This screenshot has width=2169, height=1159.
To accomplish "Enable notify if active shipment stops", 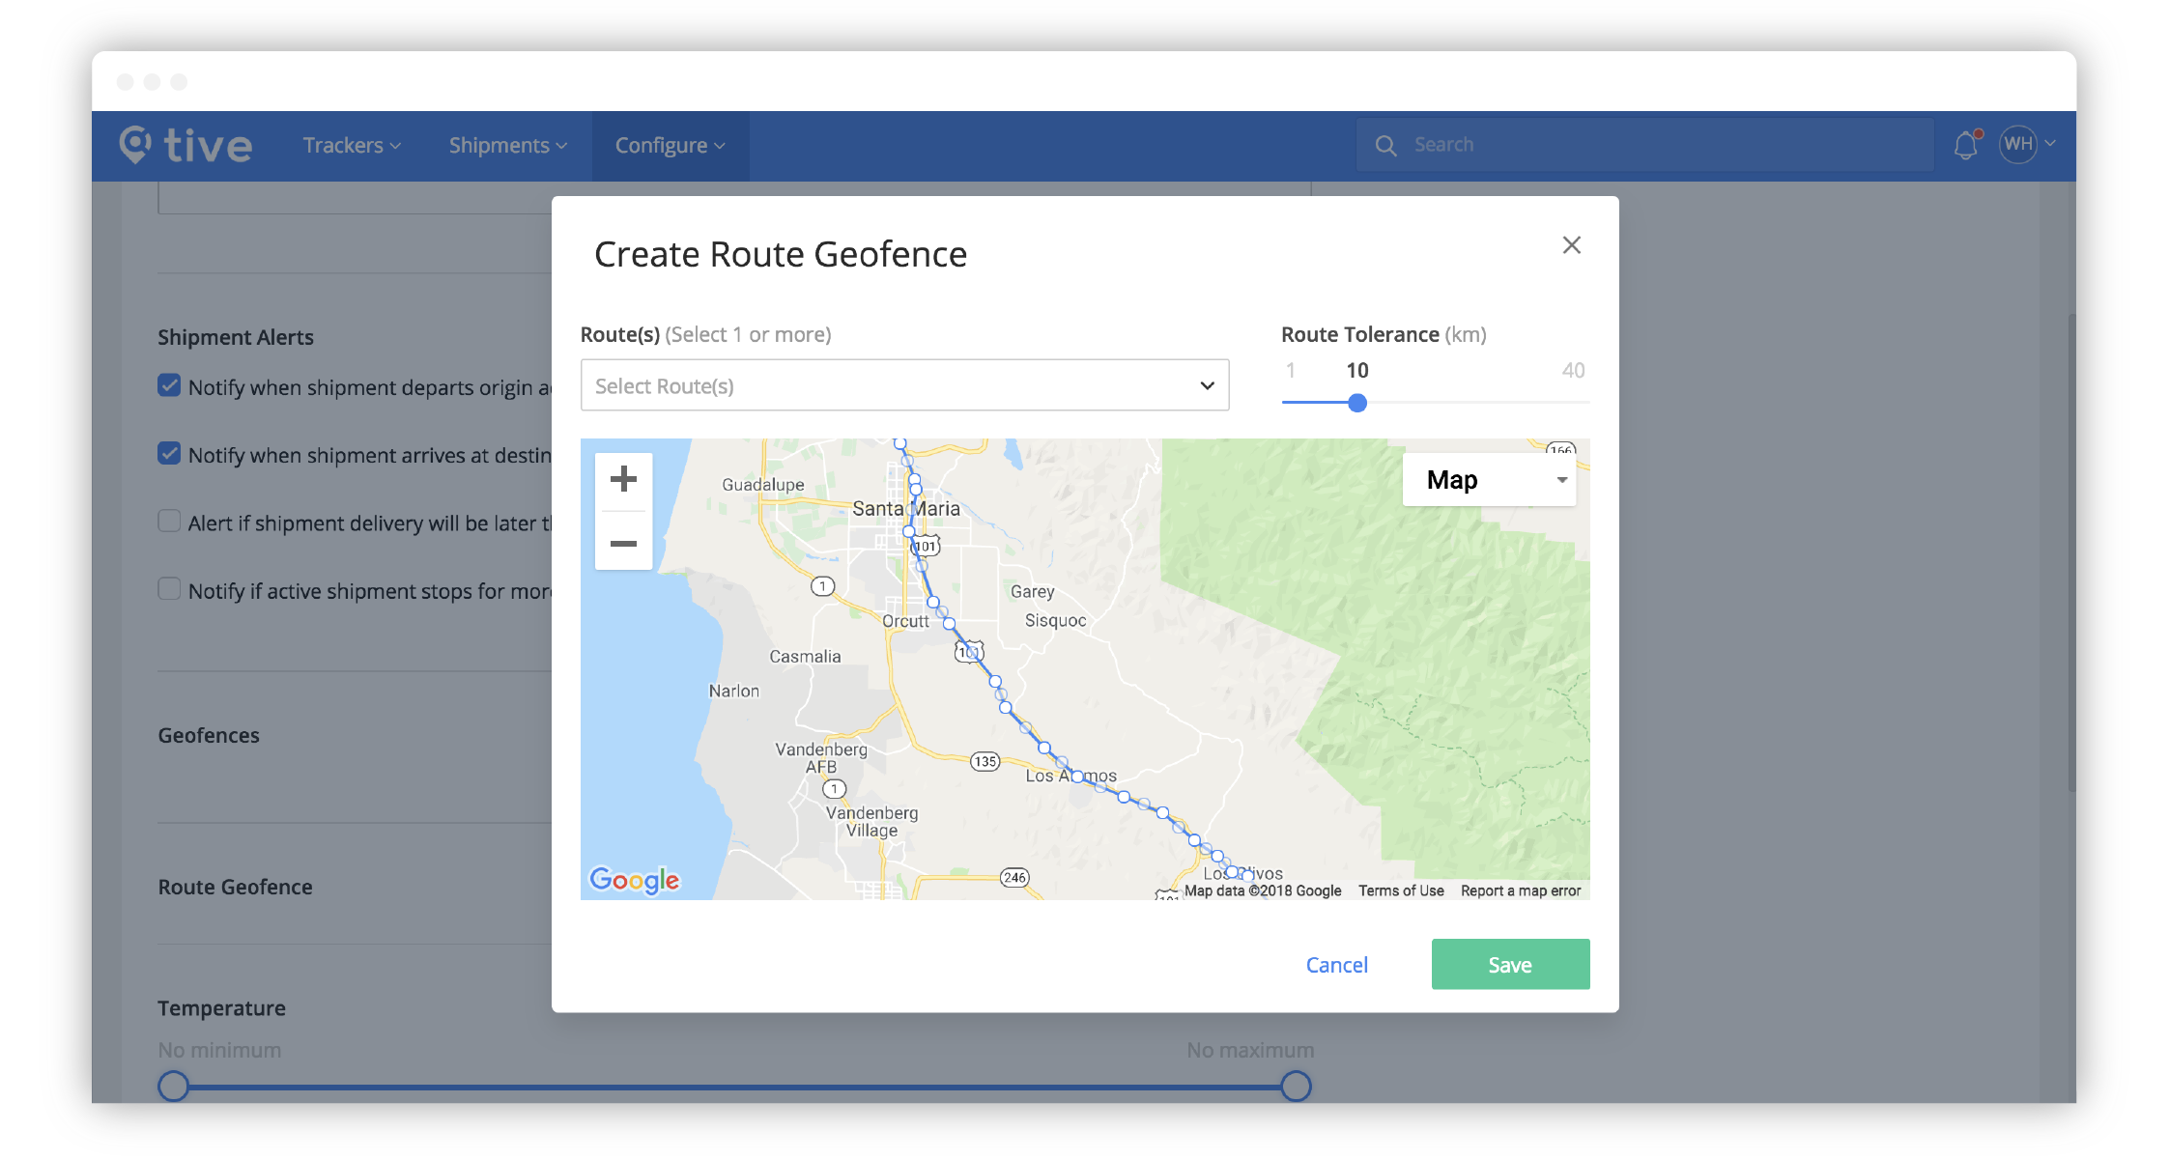I will pos(169,589).
